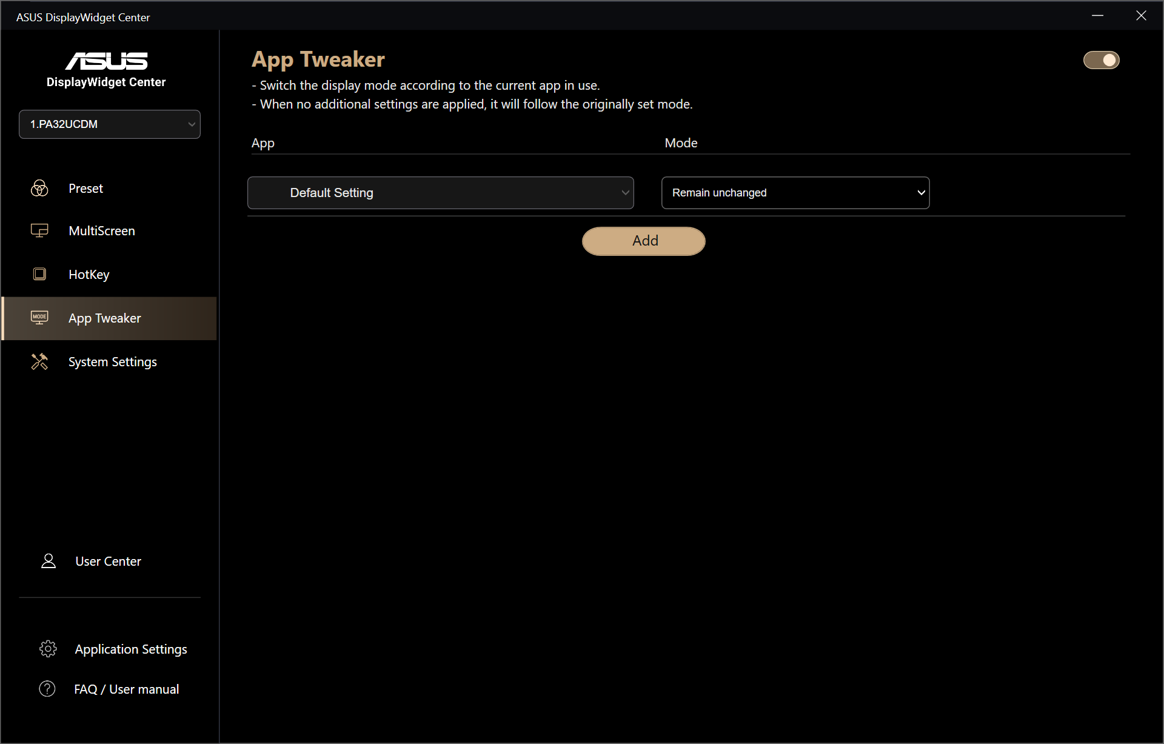Open the Remain unchanged mode dropdown
The width and height of the screenshot is (1164, 744).
point(795,193)
